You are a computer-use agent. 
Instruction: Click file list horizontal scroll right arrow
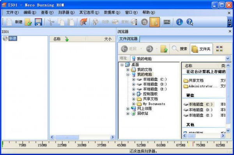click(223, 135)
